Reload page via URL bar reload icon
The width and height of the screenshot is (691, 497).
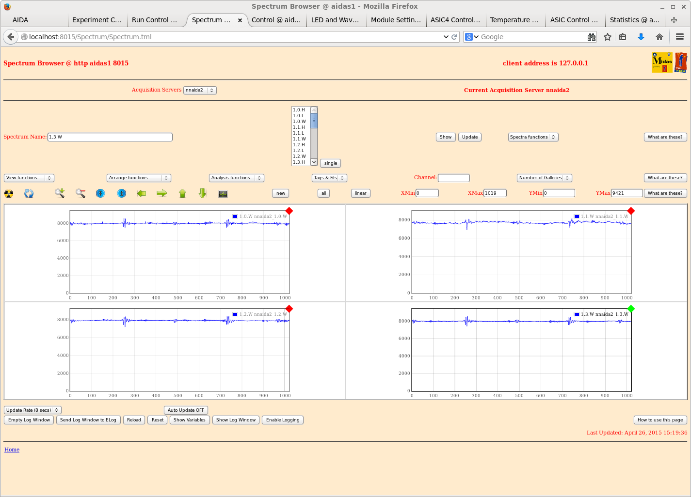[x=454, y=37]
